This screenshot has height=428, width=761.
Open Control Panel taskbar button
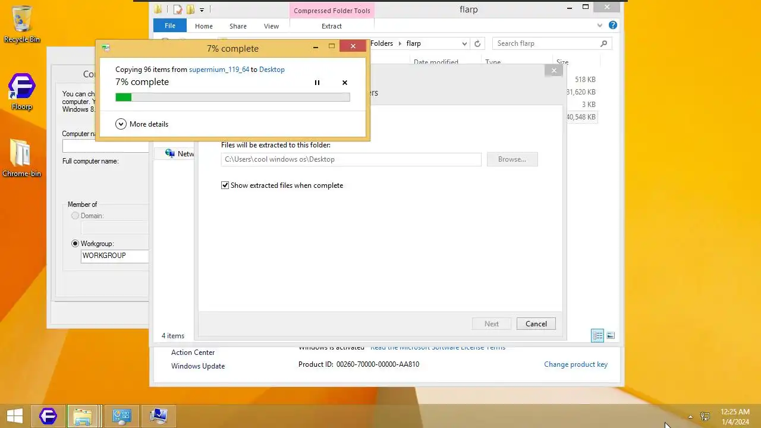click(x=122, y=416)
